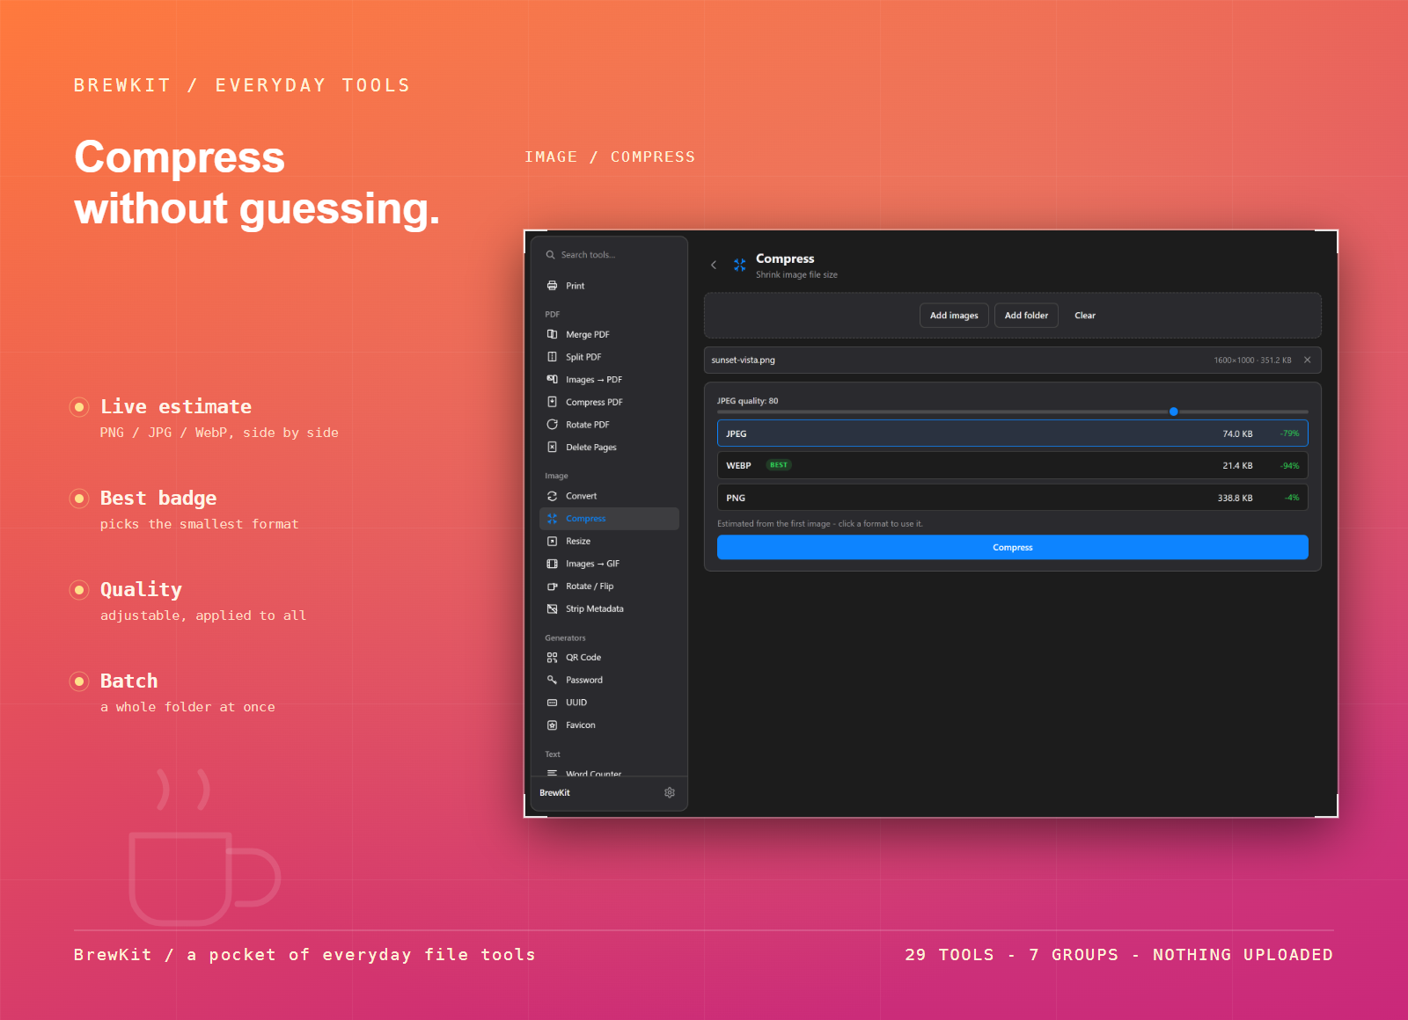Click the blue Compress button

tap(1012, 547)
